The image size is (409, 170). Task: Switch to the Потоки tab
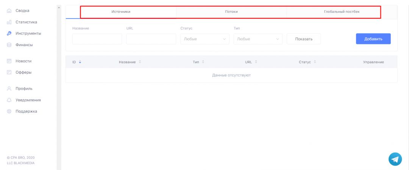(x=231, y=12)
